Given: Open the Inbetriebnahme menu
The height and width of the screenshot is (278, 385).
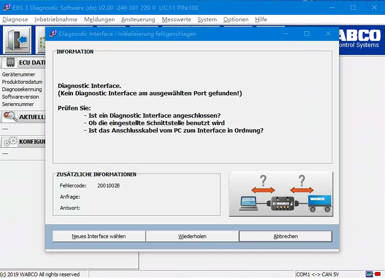Looking at the screenshot, I should [x=56, y=19].
